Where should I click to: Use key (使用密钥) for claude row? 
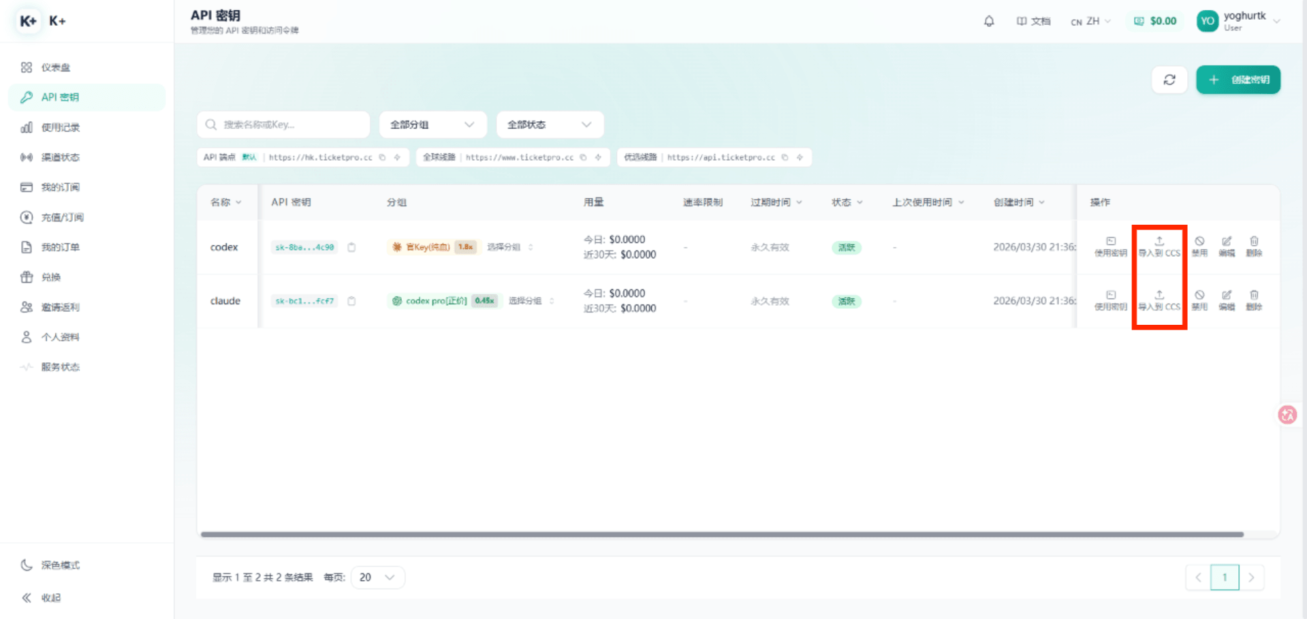pos(1110,300)
